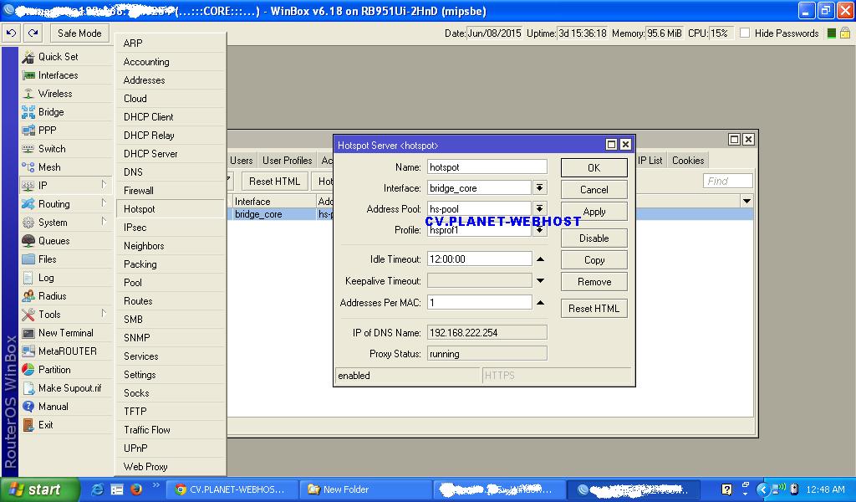This screenshot has width=856, height=502.
Task: Open Wireless from the sidebar icon
Action: (28, 94)
